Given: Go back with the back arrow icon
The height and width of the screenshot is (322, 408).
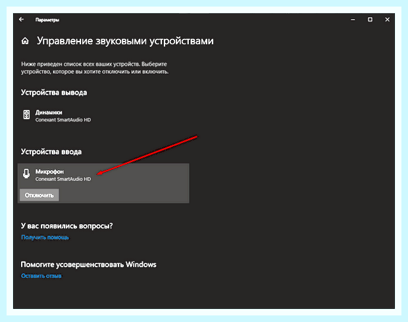Looking at the screenshot, I should [x=21, y=19].
